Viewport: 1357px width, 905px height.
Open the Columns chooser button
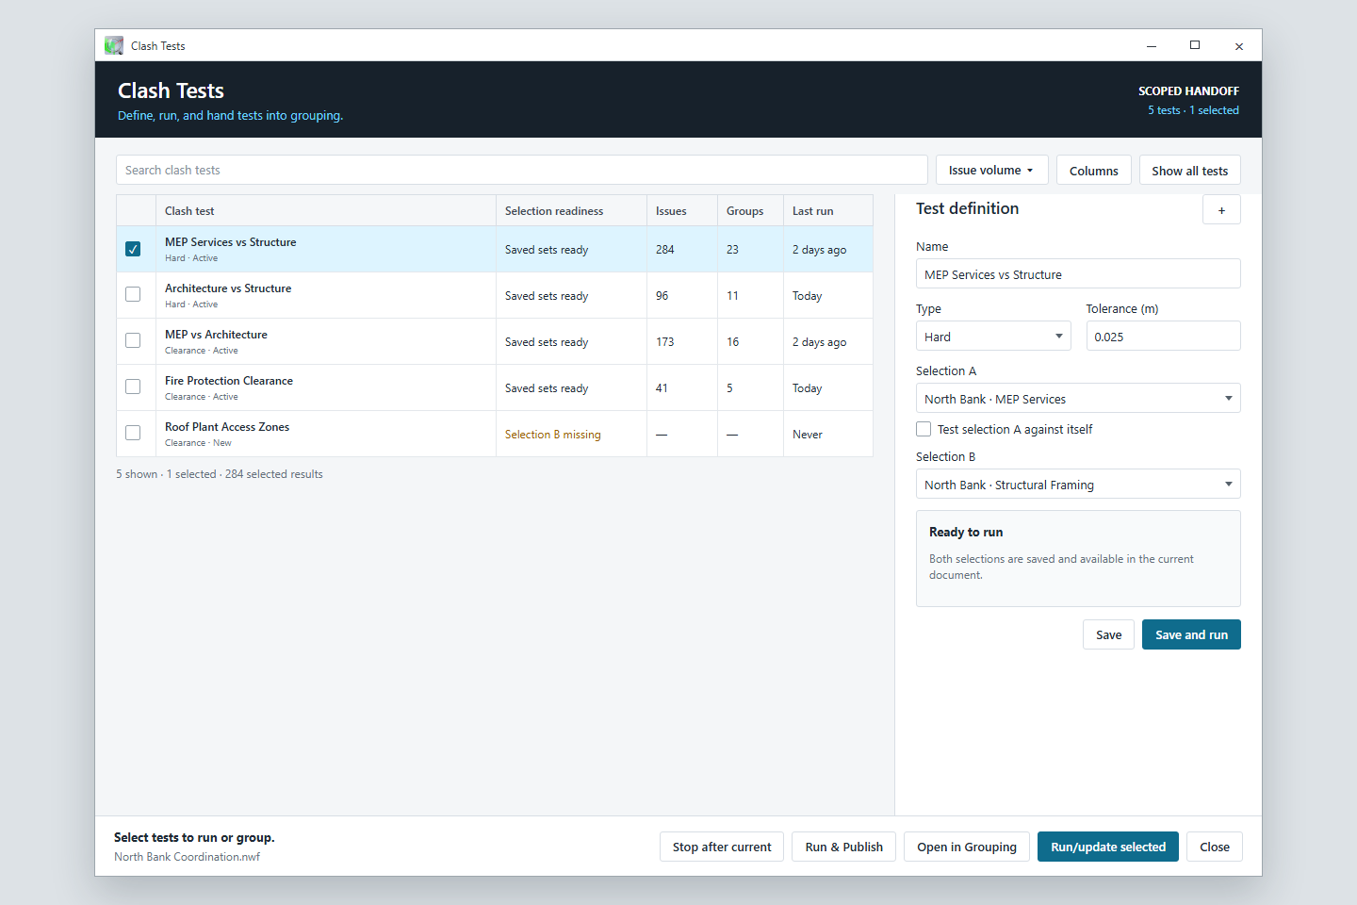(x=1093, y=170)
